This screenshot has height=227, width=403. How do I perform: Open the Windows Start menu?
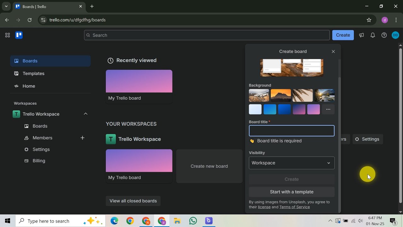pos(8,221)
